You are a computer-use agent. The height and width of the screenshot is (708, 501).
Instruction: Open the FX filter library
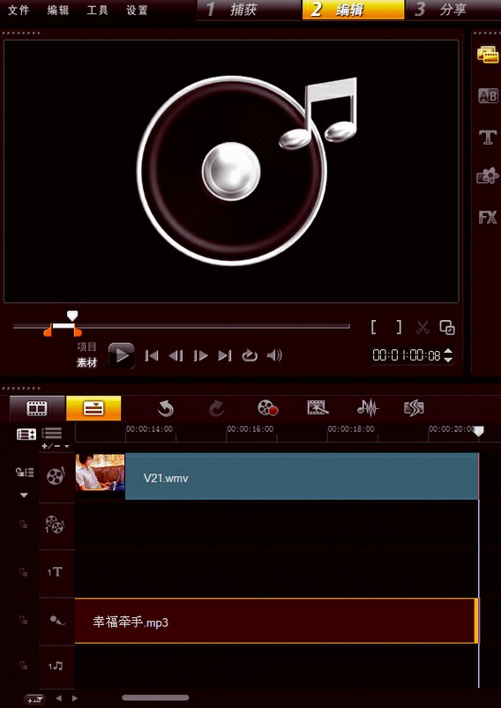pos(488,217)
